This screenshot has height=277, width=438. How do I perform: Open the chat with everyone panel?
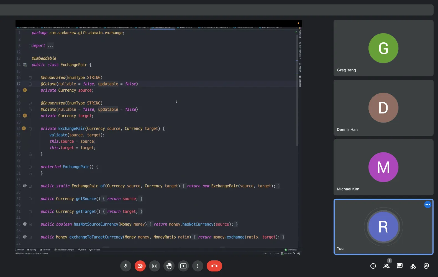tap(400, 266)
